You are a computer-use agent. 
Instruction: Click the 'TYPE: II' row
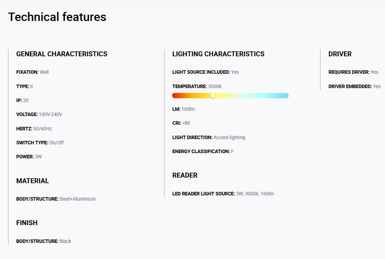[25, 86]
